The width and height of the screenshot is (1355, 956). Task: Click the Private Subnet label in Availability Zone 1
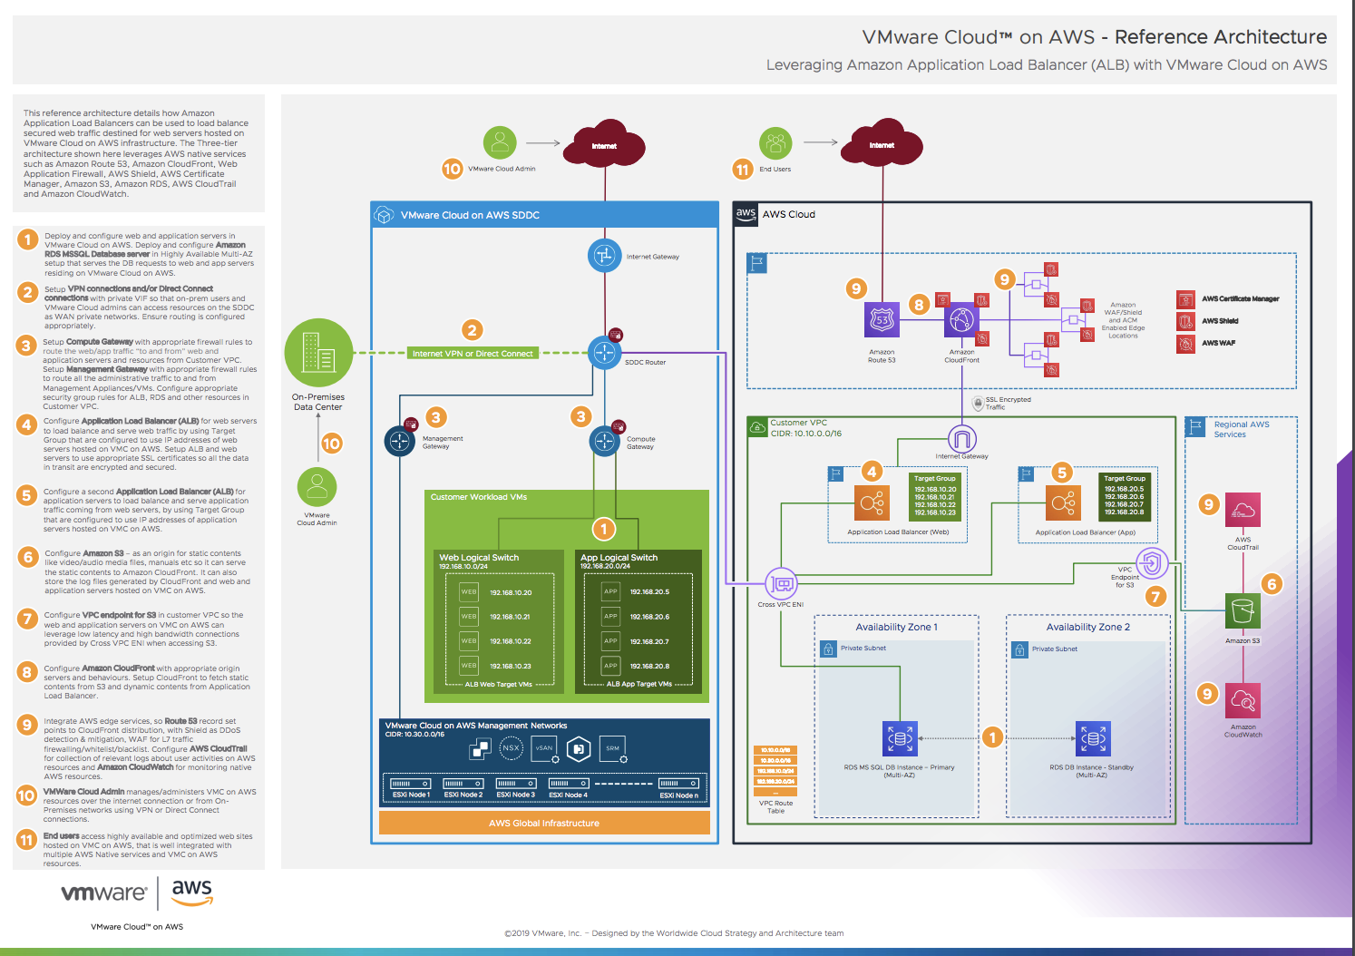coord(863,649)
